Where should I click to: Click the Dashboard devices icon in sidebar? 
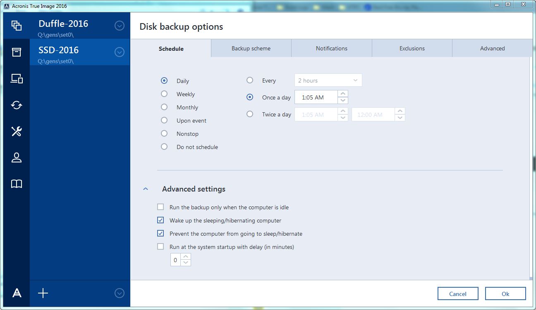click(17, 78)
